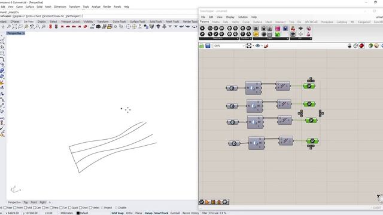Viewport: 383px width, 215px height.
Task: Toggle Osnap in status bar
Action: point(148,213)
